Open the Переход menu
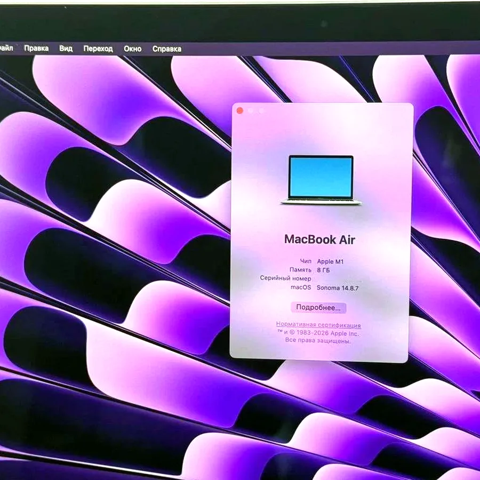The image size is (480, 480). click(x=98, y=49)
